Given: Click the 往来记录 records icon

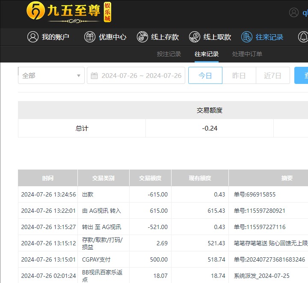Looking at the screenshot, I should (246, 37).
